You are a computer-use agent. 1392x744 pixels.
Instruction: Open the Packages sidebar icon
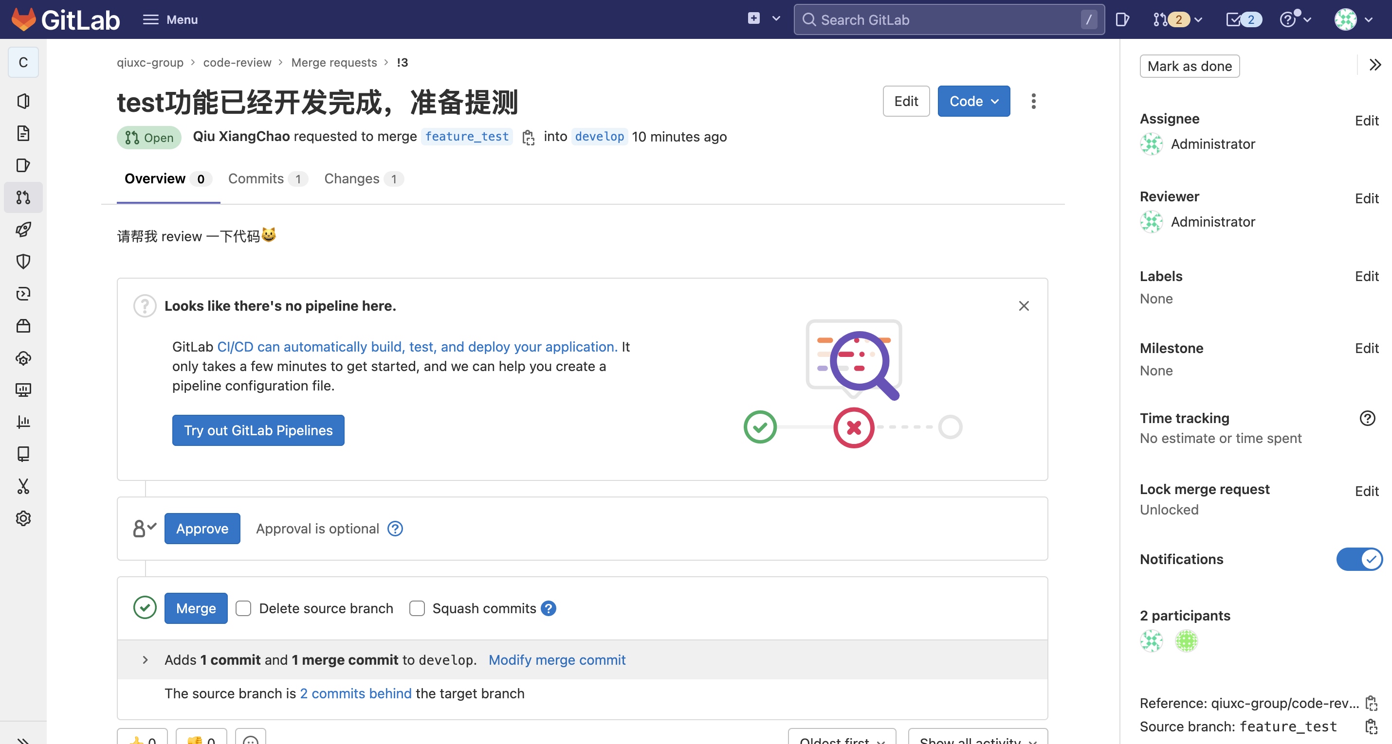(x=23, y=326)
